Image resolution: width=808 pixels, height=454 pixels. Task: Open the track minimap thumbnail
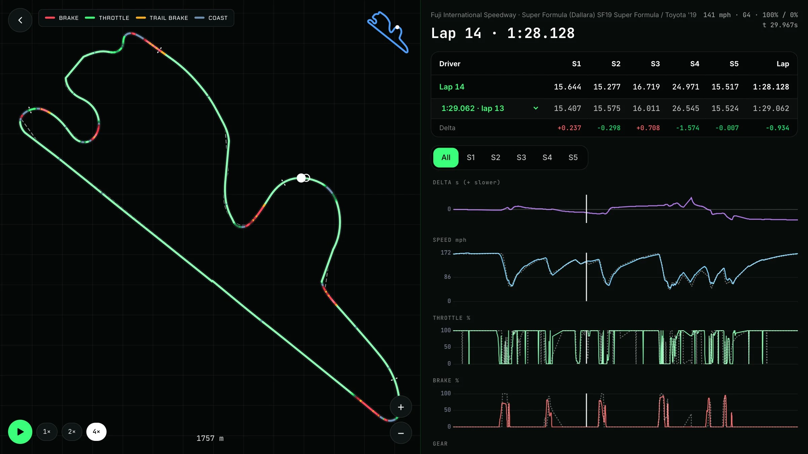tap(388, 32)
